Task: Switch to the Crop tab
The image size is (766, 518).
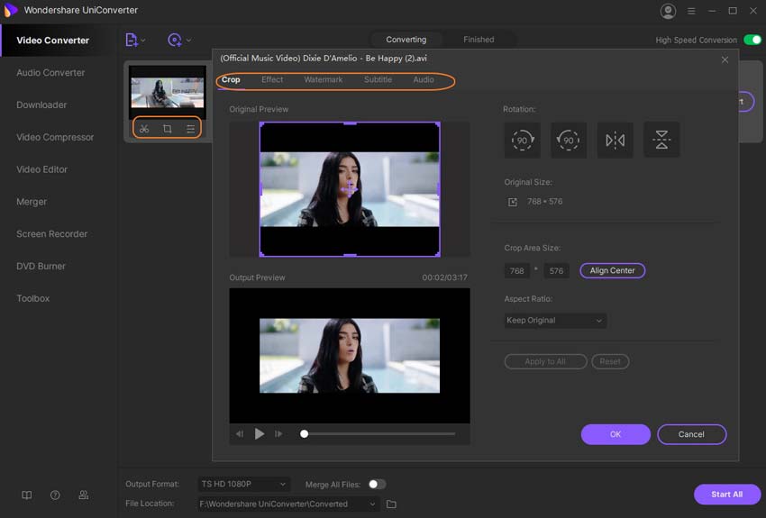Action: (x=231, y=79)
